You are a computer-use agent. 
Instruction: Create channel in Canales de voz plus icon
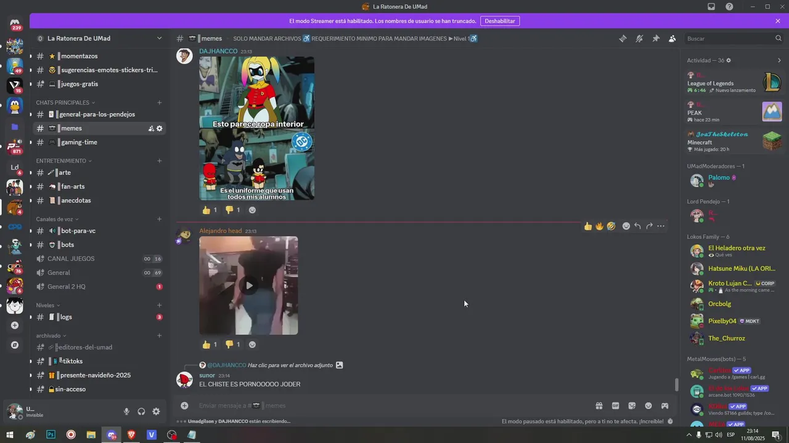(x=160, y=219)
